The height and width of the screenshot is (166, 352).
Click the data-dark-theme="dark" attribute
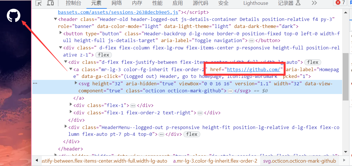coord(265,26)
